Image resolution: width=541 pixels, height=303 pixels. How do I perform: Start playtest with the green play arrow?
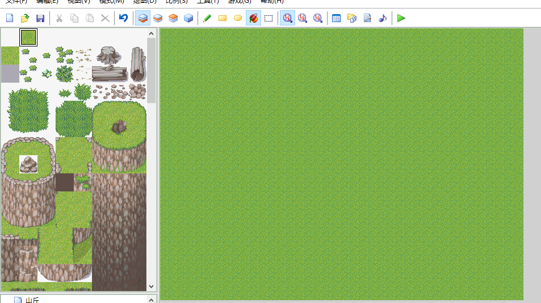pyautogui.click(x=401, y=18)
